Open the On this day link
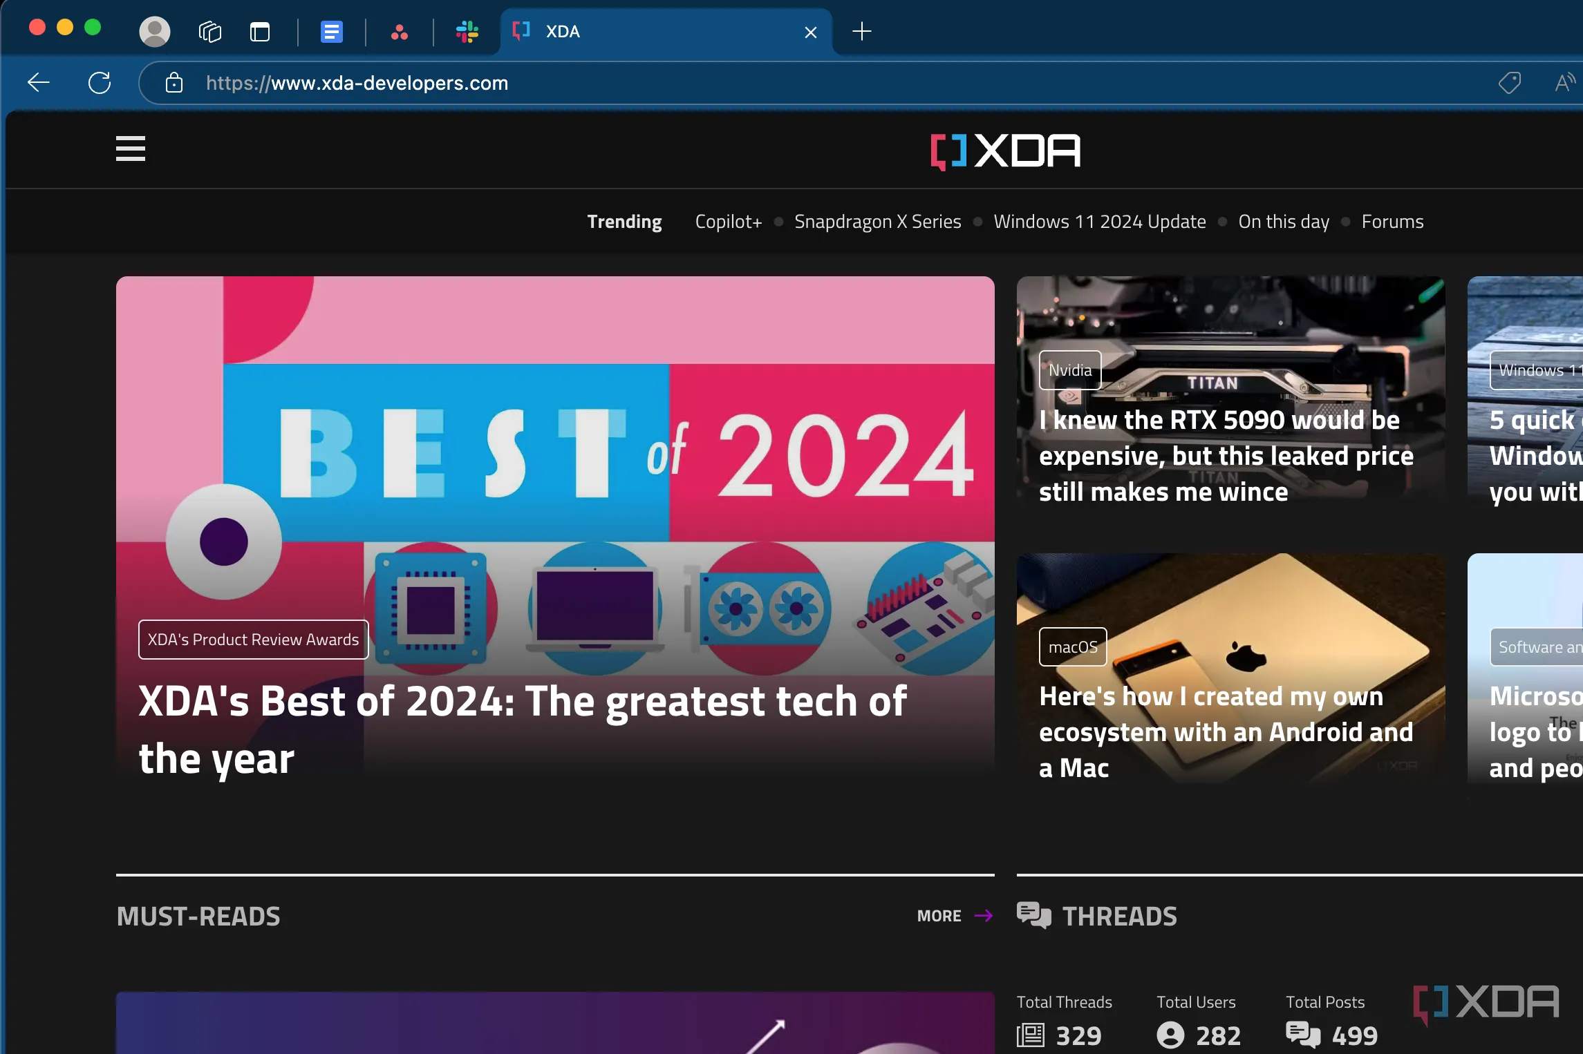Viewport: 1583px width, 1054px height. click(1284, 222)
